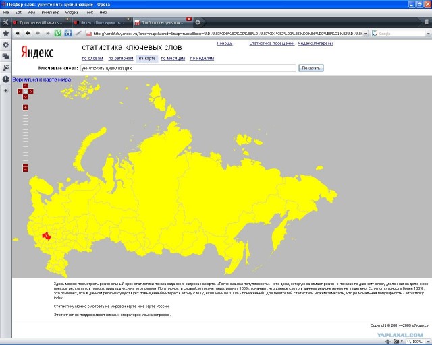Open the Notes/chat panel in sidebar
This screenshot has height=345, width=432.
(x=5, y=57)
